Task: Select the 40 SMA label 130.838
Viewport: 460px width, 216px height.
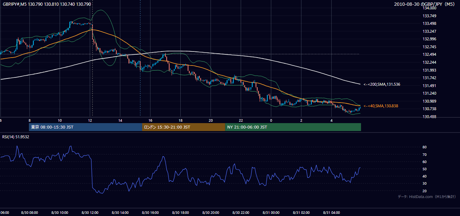Action: tap(381, 106)
